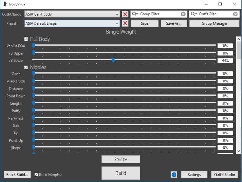The image size is (242, 182).
Task: Click the Distance slider handle
Action: point(34,88)
